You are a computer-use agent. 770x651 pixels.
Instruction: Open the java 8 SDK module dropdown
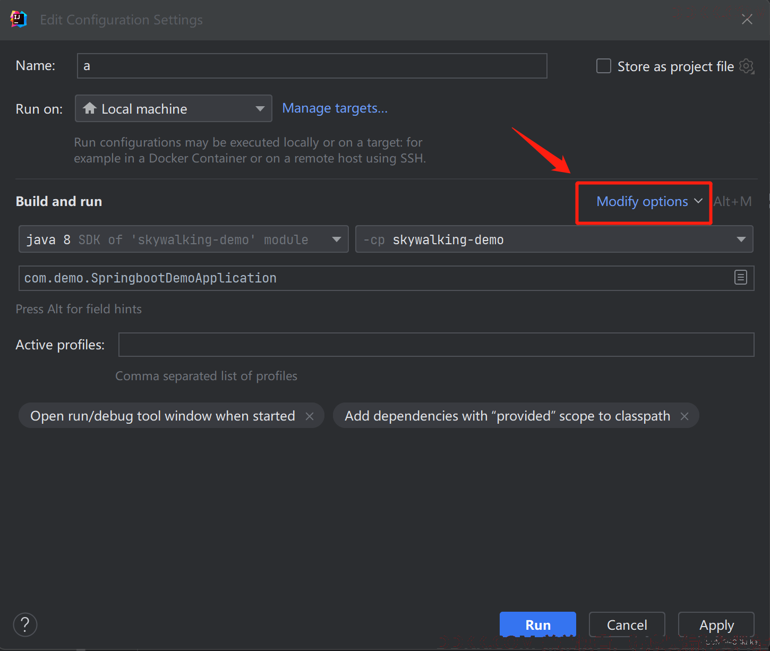click(x=184, y=239)
